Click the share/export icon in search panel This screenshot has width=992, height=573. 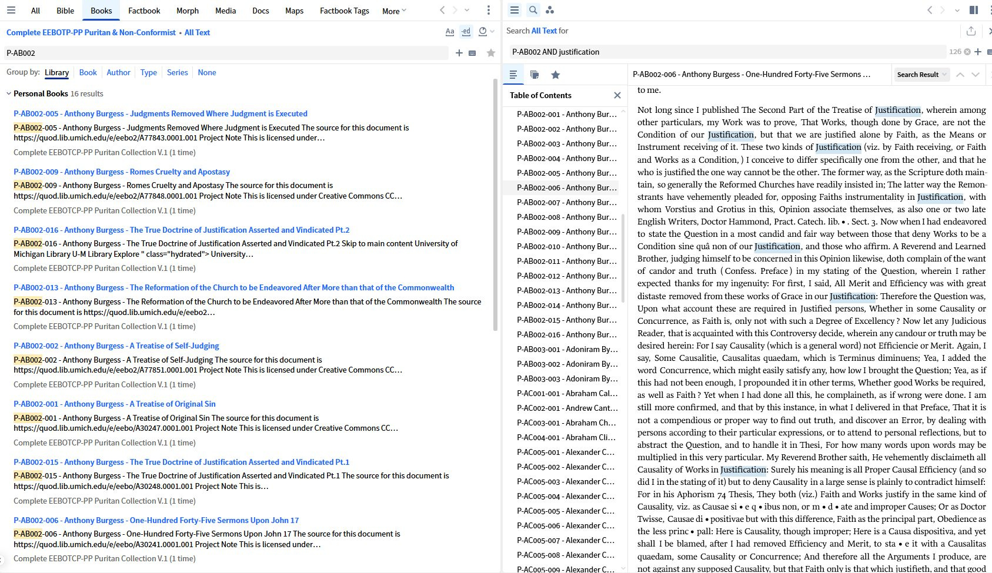tap(971, 31)
